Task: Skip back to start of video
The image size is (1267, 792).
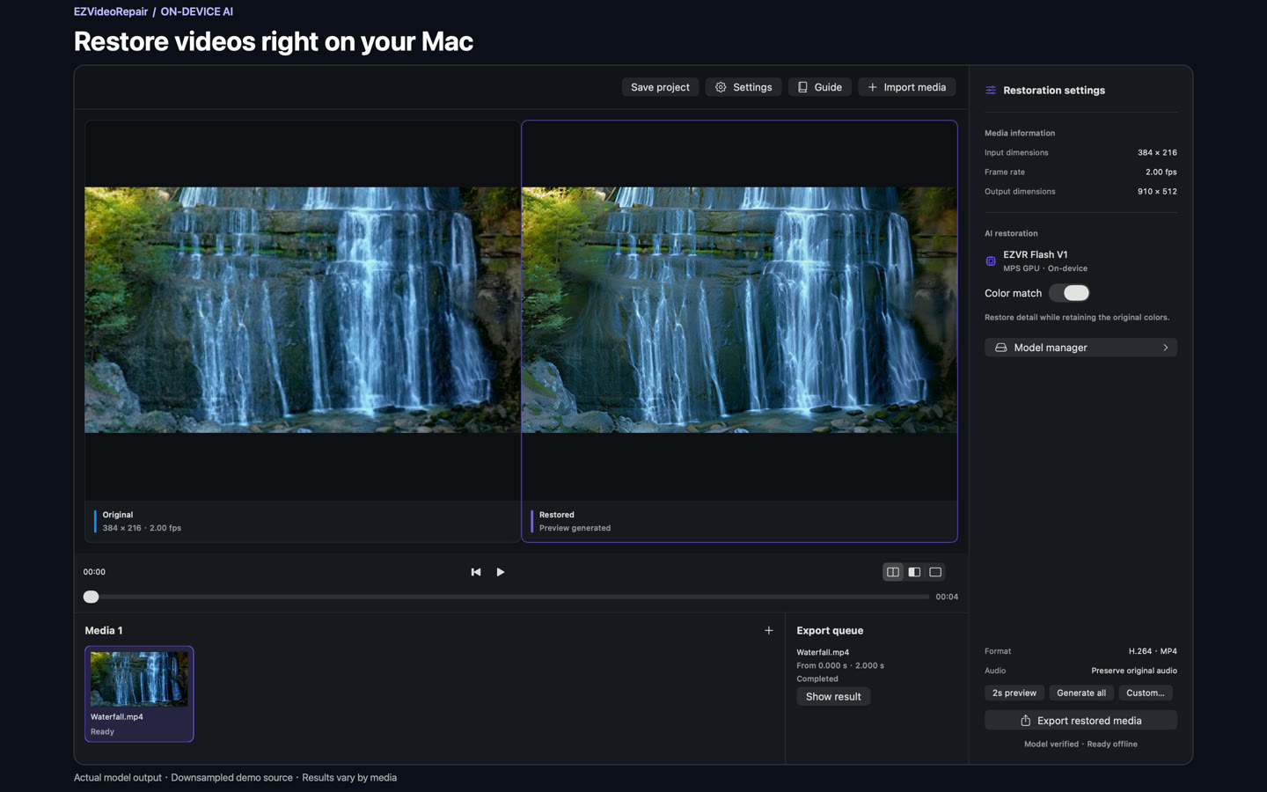Action: pyautogui.click(x=476, y=572)
